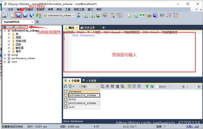
Task: Click the globe icon with arrow in toolbar
Action: (x=32, y=15)
